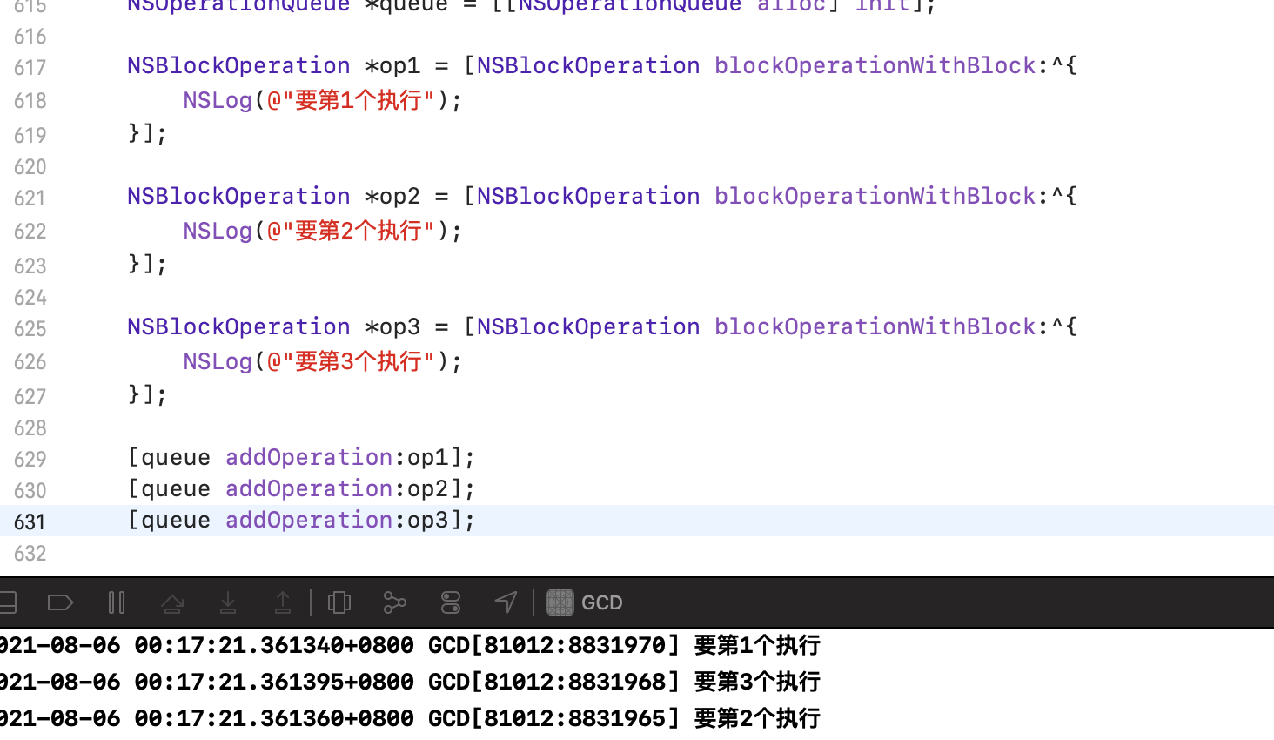
Task: Click the string "要第1个执行" in code
Action: [x=352, y=100]
